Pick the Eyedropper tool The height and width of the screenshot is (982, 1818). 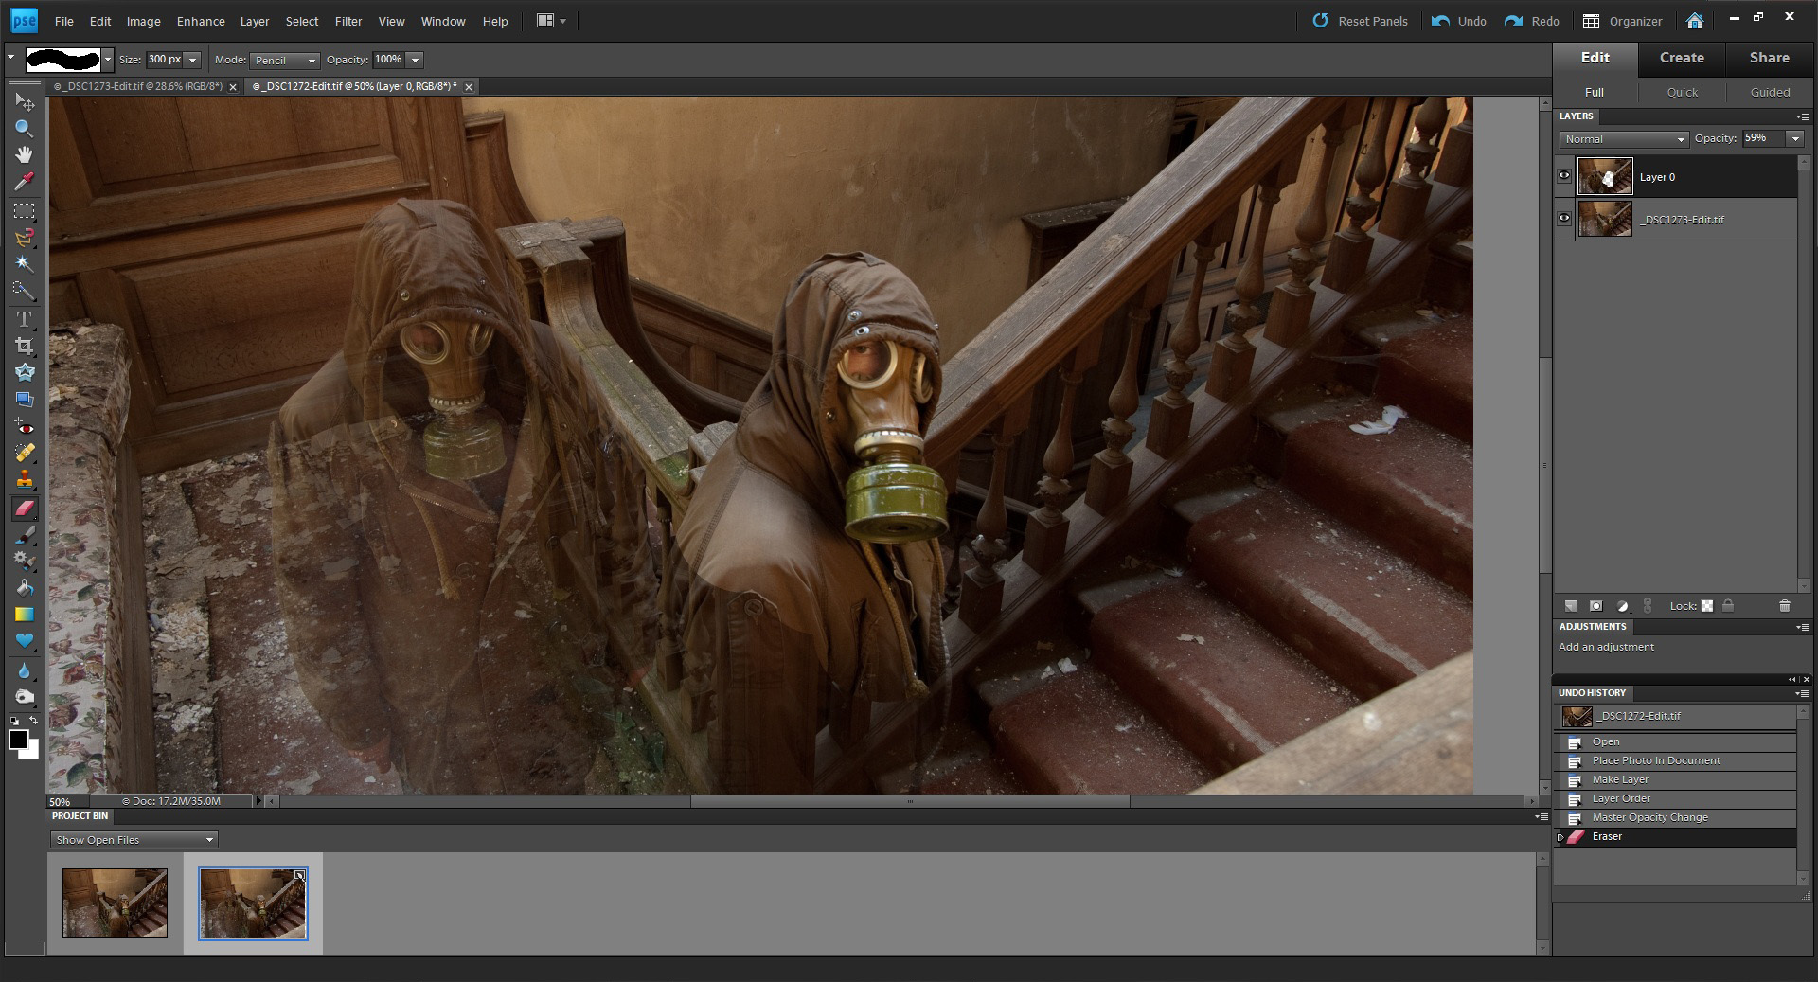pyautogui.click(x=24, y=181)
